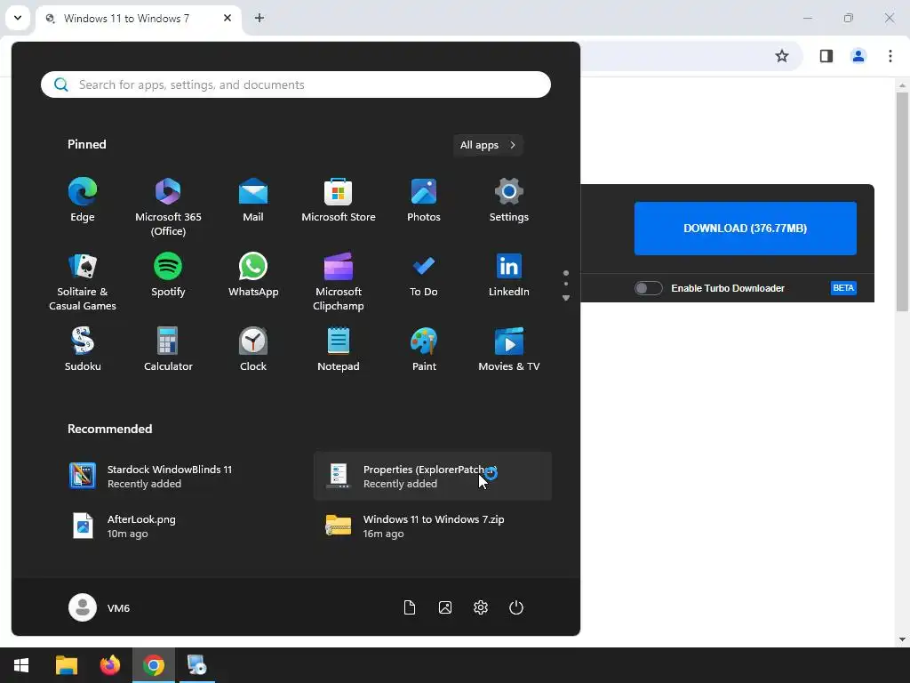Image resolution: width=910 pixels, height=683 pixels.
Task: Click the browser page vertical scrollbar
Action: [902, 202]
